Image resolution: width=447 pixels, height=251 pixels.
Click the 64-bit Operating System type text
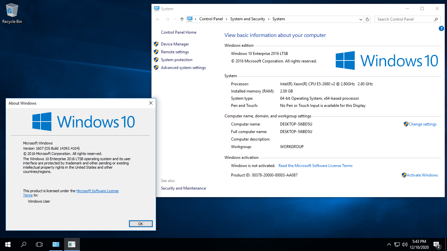[319, 98]
